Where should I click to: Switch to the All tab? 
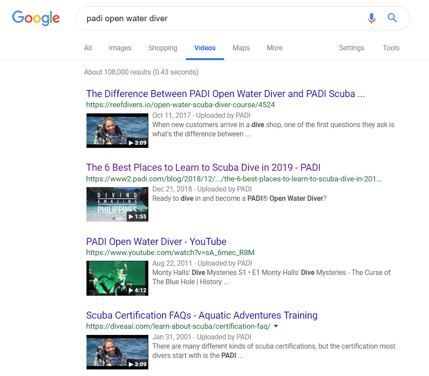click(x=88, y=48)
